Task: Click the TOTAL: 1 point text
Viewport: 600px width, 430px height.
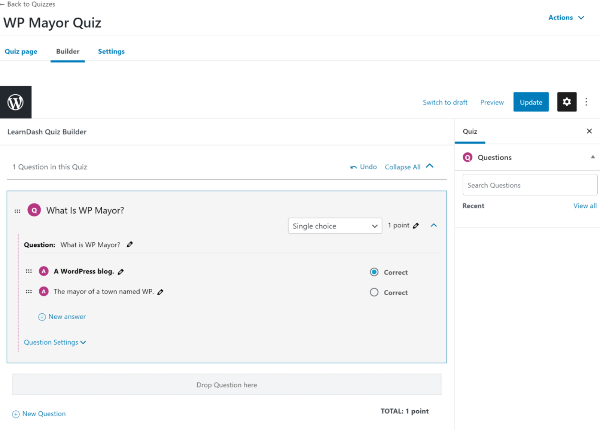Action: coord(405,411)
